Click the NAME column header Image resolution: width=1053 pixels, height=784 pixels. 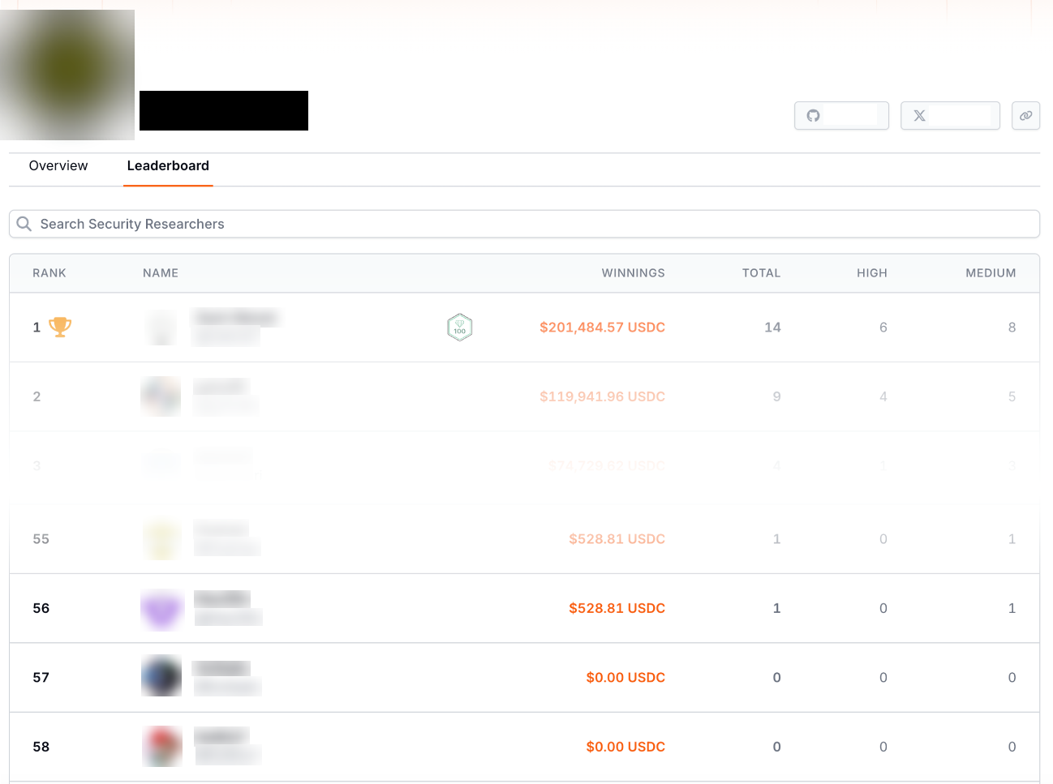click(161, 273)
